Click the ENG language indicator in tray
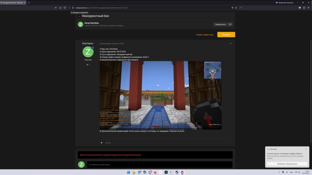312x175 pixels. pos(291,172)
